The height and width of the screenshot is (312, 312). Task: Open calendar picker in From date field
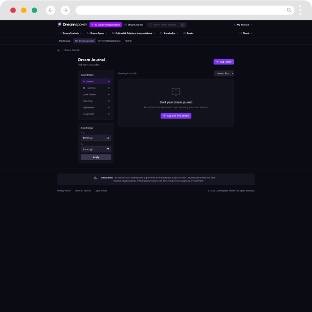tap(108, 138)
